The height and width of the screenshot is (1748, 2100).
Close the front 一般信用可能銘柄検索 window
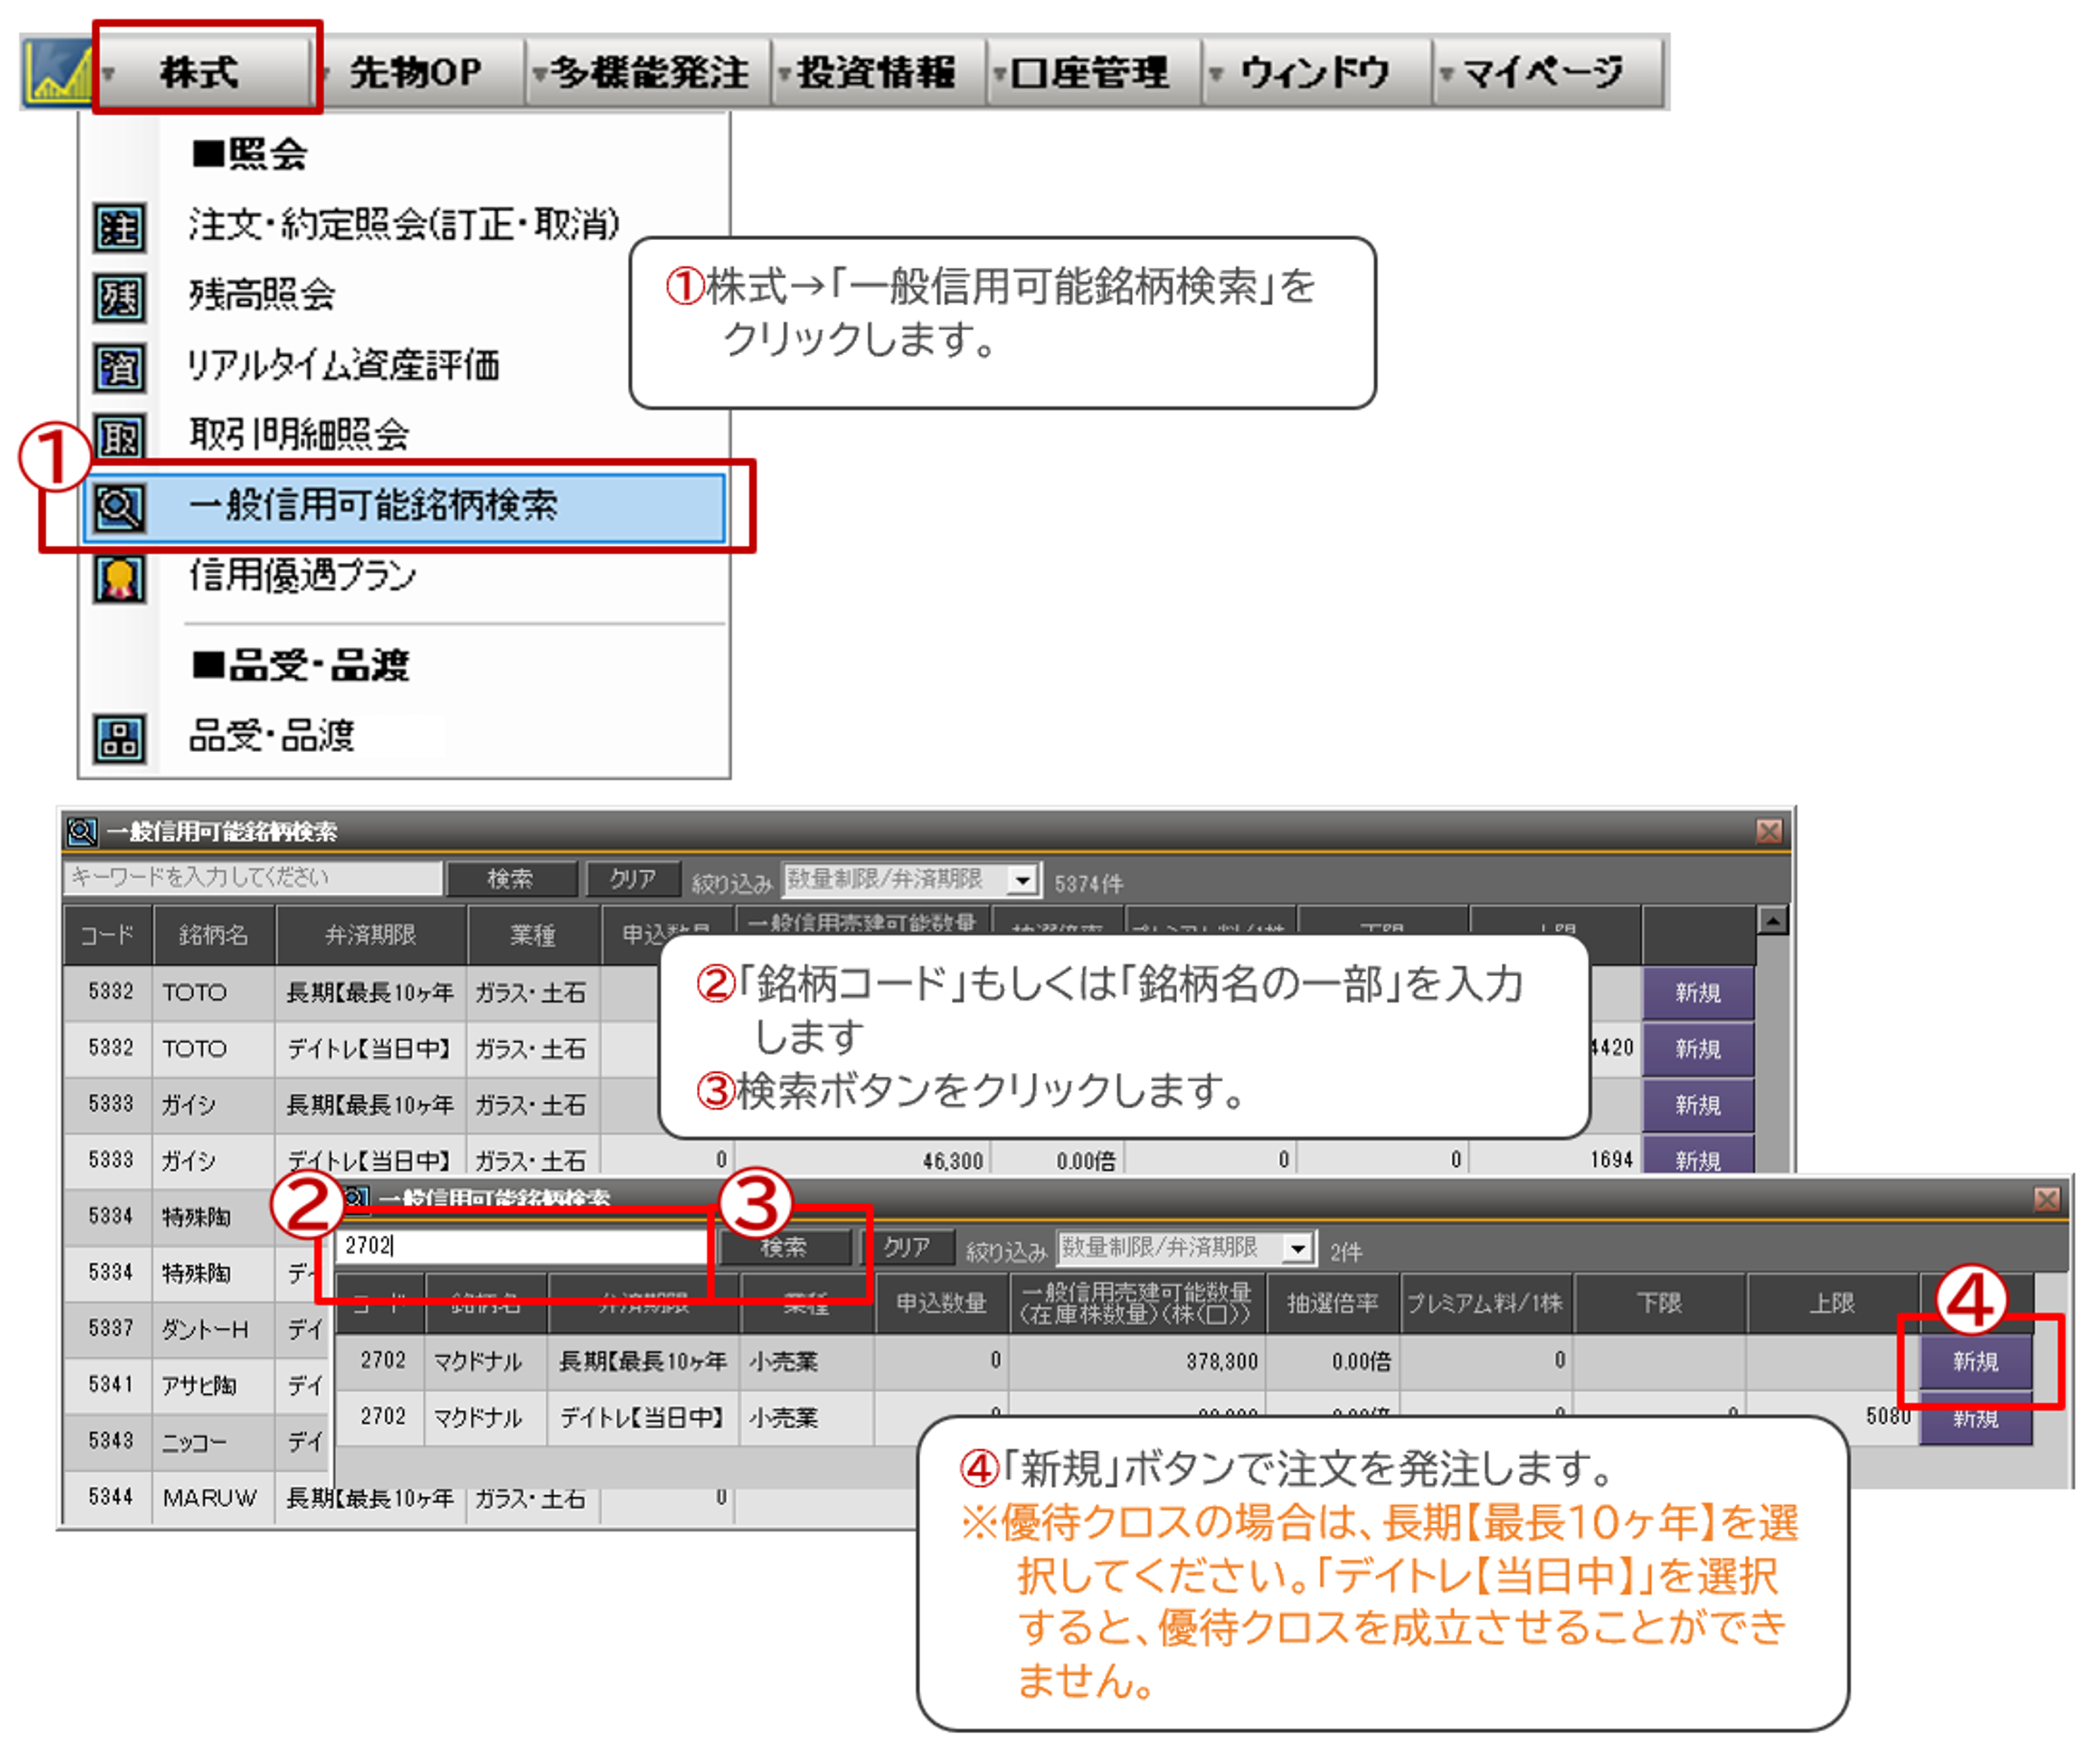pos(2046,1199)
